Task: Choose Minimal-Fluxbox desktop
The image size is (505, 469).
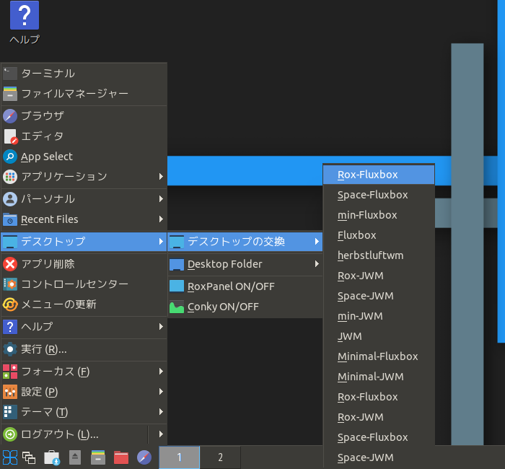Action: click(x=379, y=356)
